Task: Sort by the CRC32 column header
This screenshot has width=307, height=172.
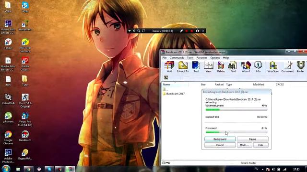Action: tap(280, 85)
